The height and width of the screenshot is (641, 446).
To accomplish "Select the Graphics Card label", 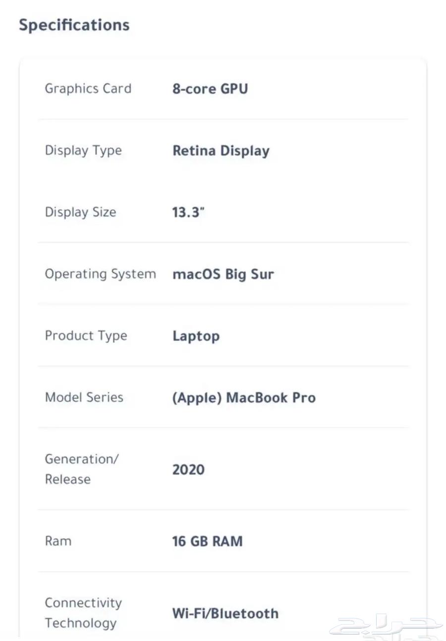I will point(88,89).
